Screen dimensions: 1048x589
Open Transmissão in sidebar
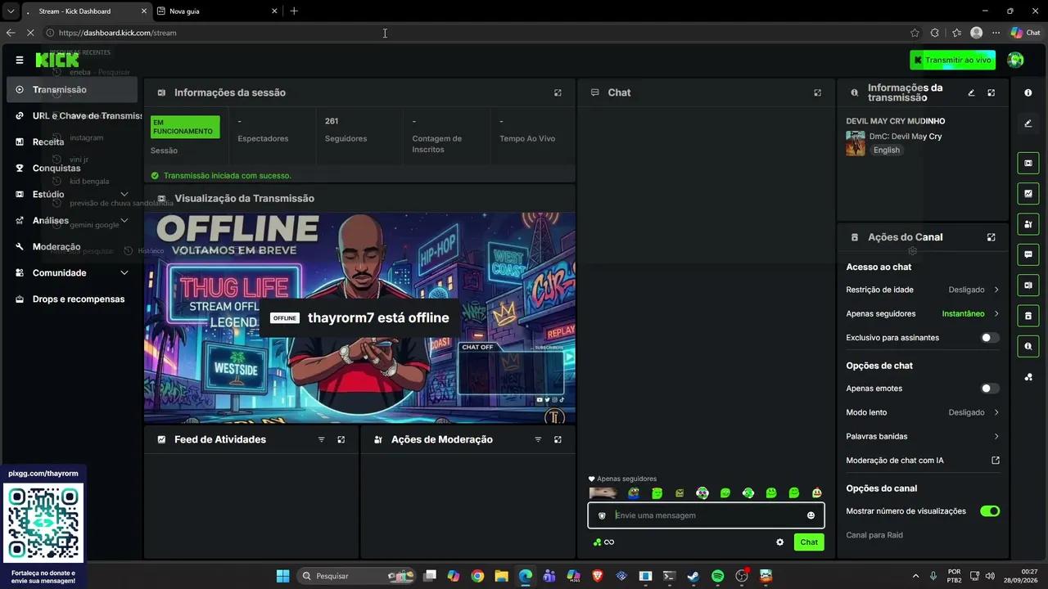(72, 90)
